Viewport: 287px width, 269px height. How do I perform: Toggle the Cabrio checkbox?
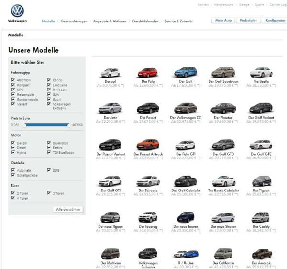49,80
